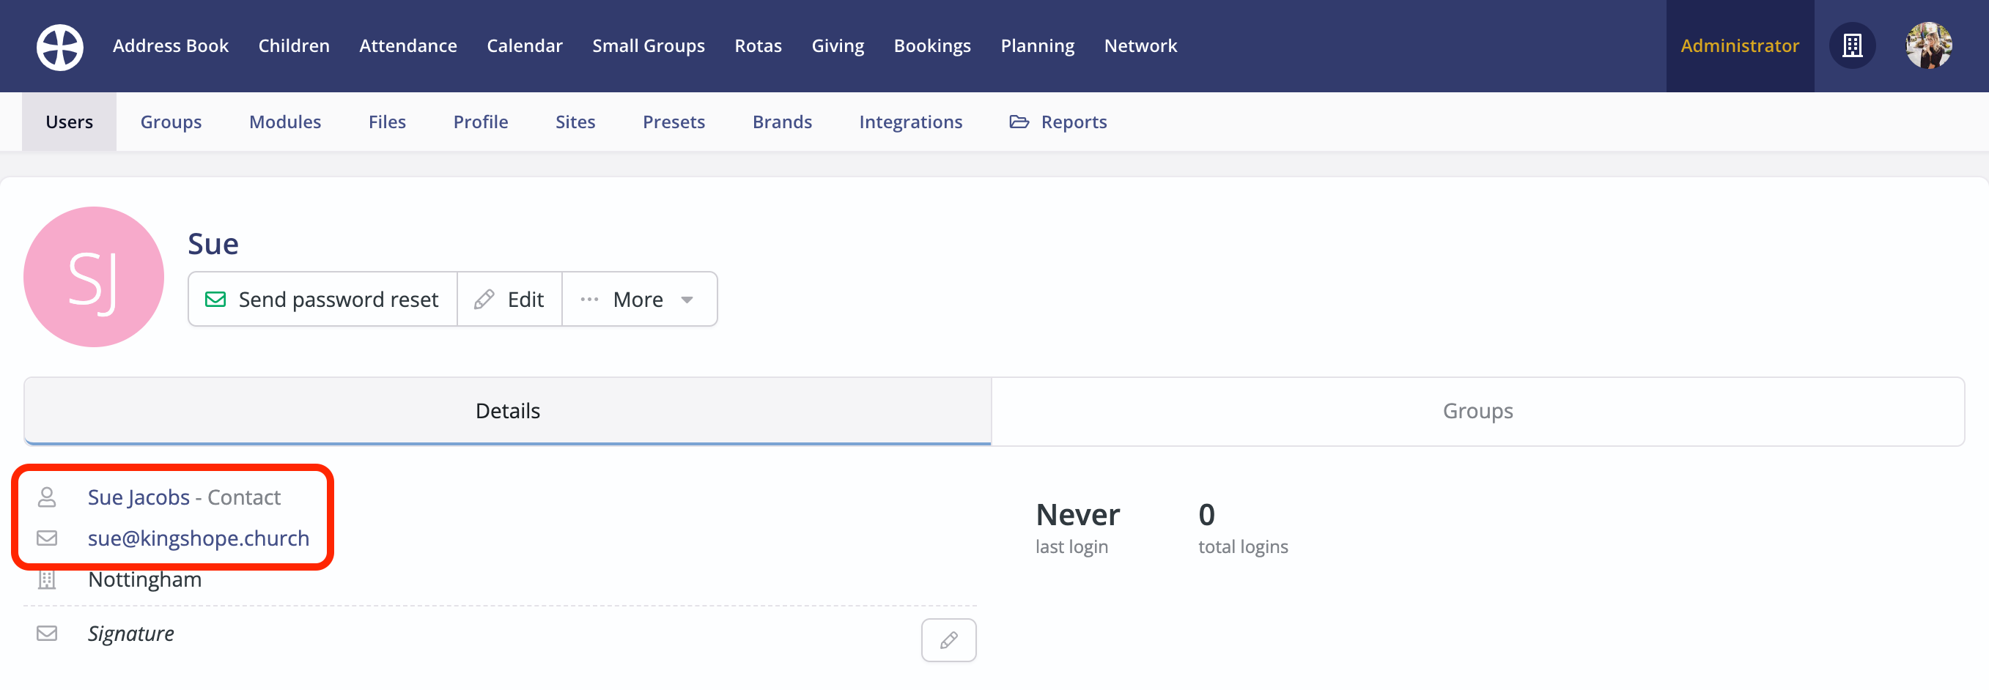Click the ChurchSuite logo in top-left corner
1989x690 pixels.
(59, 46)
